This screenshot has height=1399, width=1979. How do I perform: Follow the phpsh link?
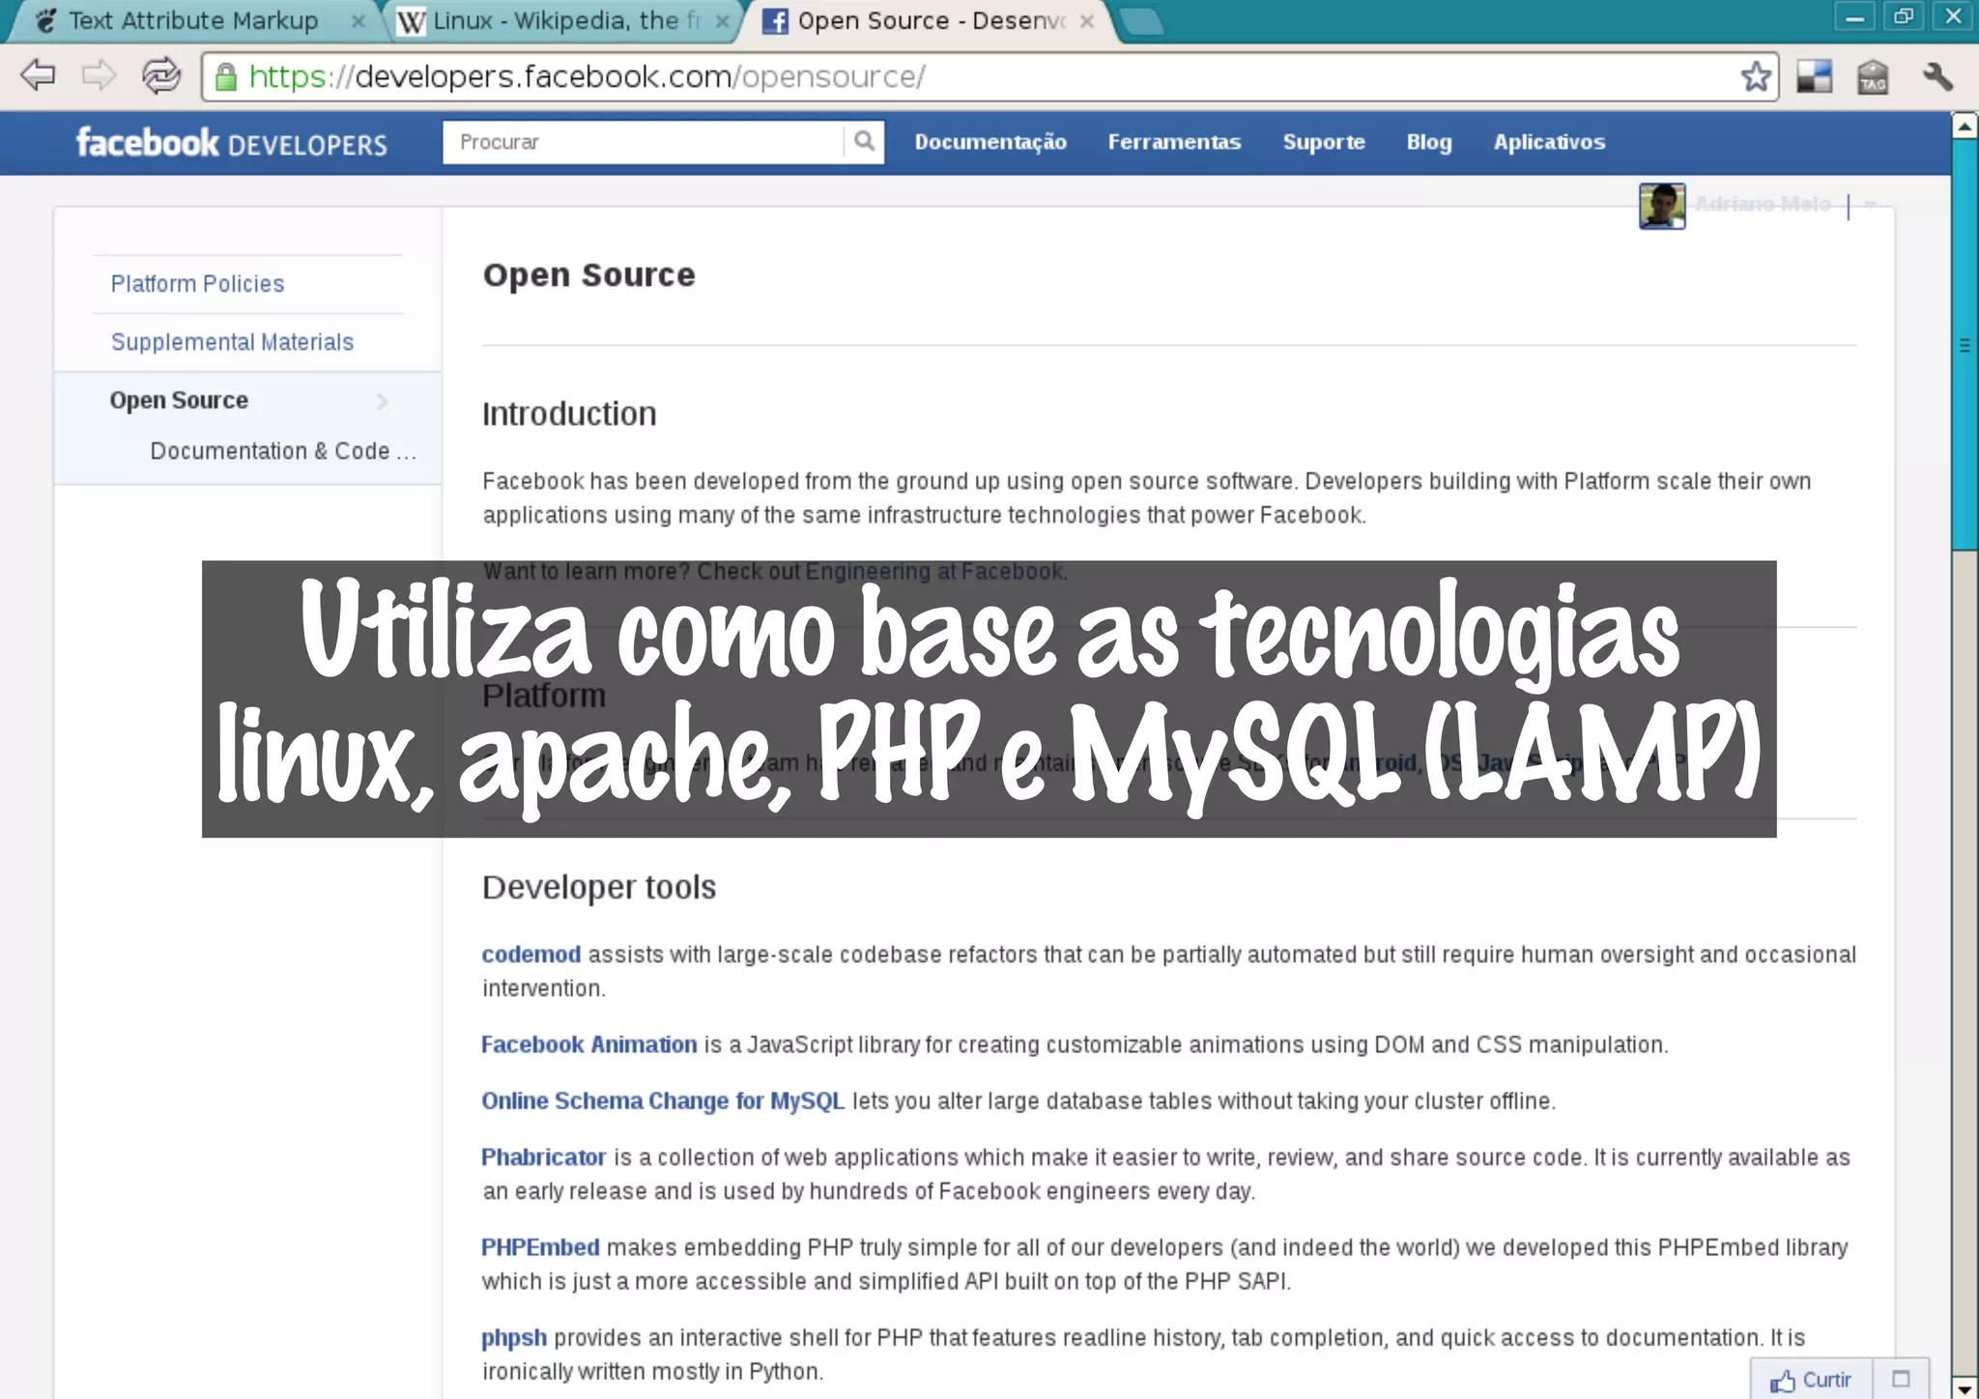point(514,1338)
